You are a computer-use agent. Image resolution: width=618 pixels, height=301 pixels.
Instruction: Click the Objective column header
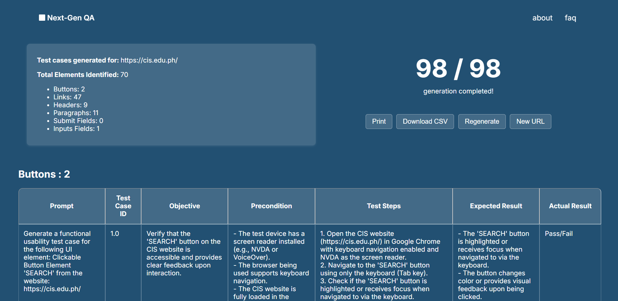pos(184,206)
